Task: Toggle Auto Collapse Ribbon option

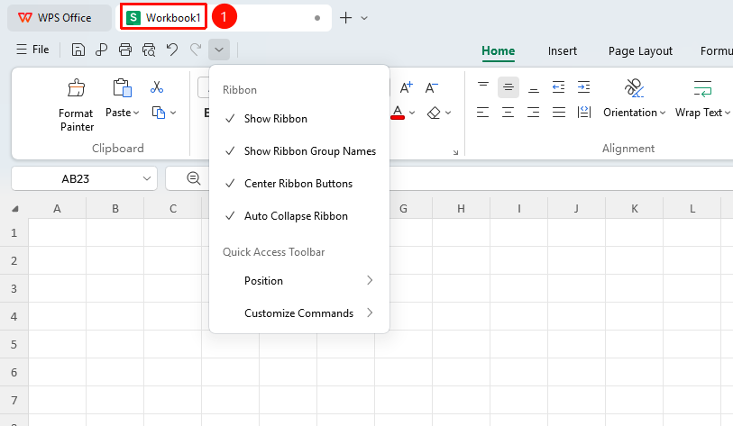Action: [x=299, y=216]
